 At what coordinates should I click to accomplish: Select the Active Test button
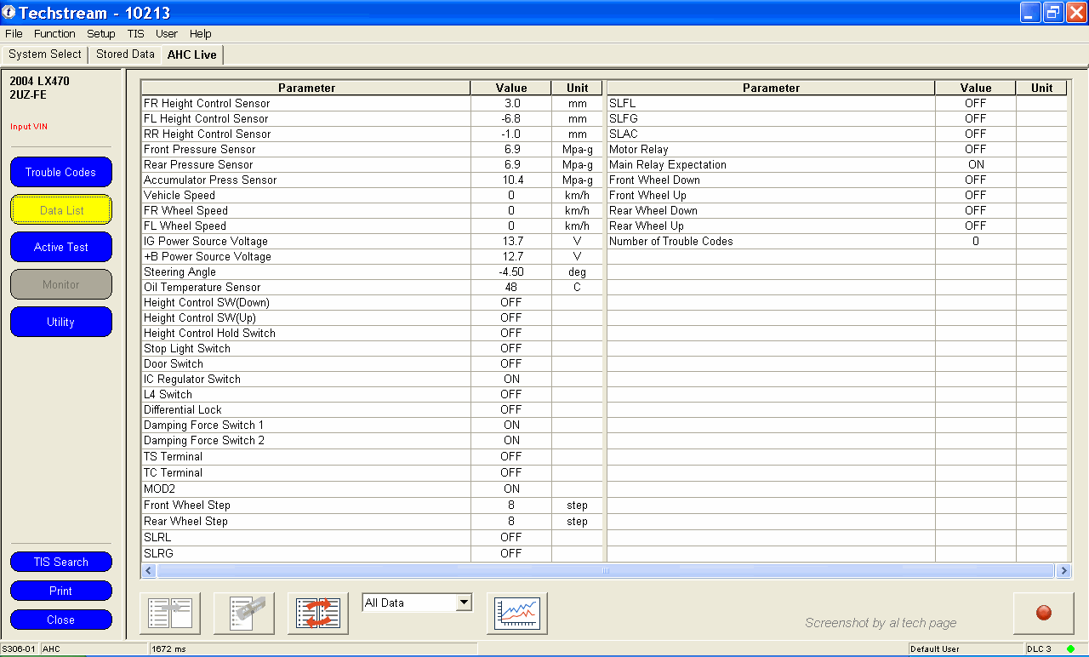[60, 247]
